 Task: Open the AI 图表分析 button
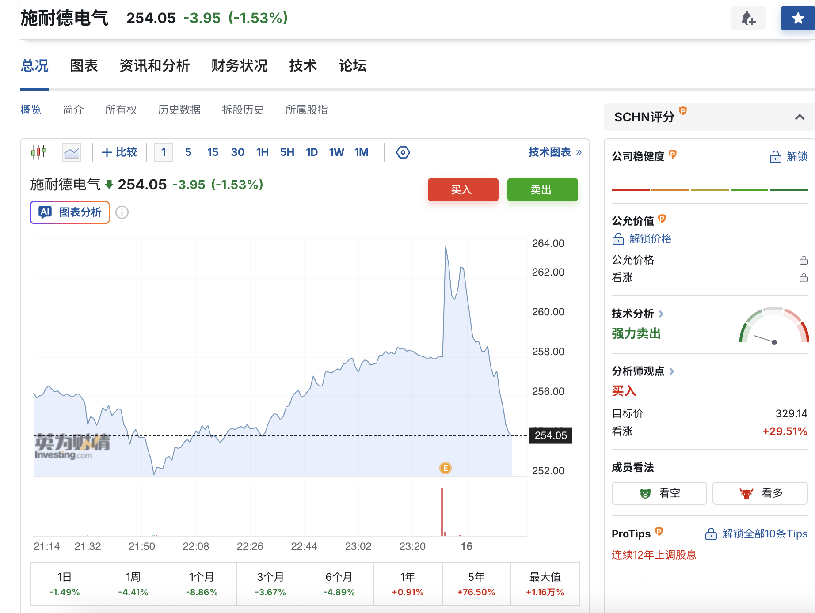70,212
